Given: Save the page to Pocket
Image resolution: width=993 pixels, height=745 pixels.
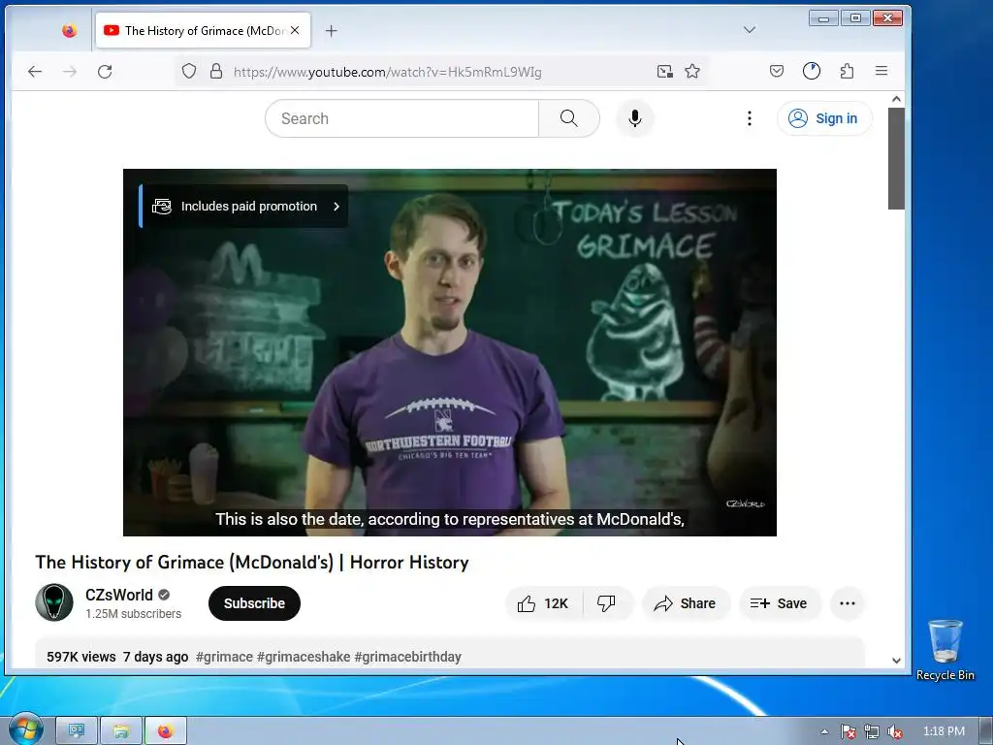Looking at the screenshot, I should (777, 71).
